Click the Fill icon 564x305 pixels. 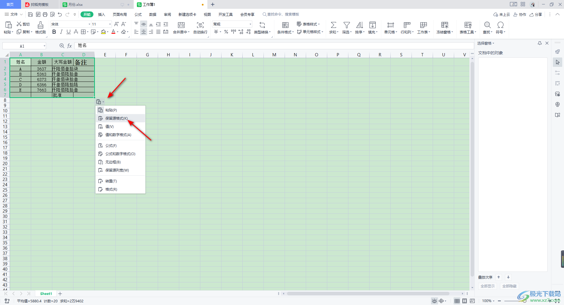372,25
